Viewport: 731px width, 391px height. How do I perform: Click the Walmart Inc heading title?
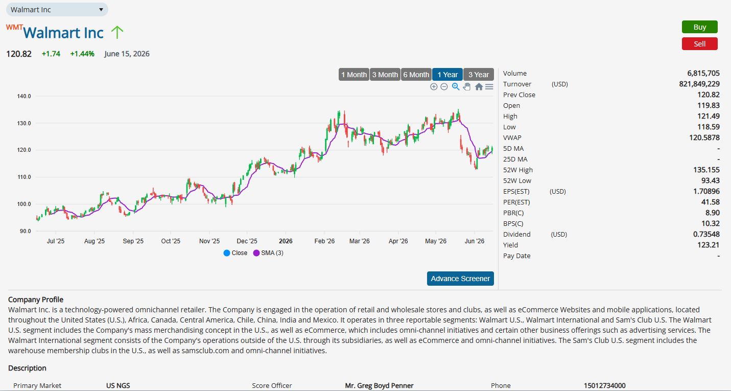tap(63, 33)
